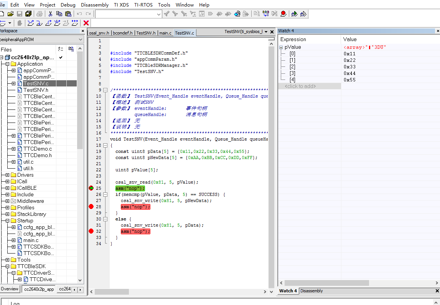440x305 pixels.
Task: Switch to the workspace Overview tab
Action: (x=10, y=289)
